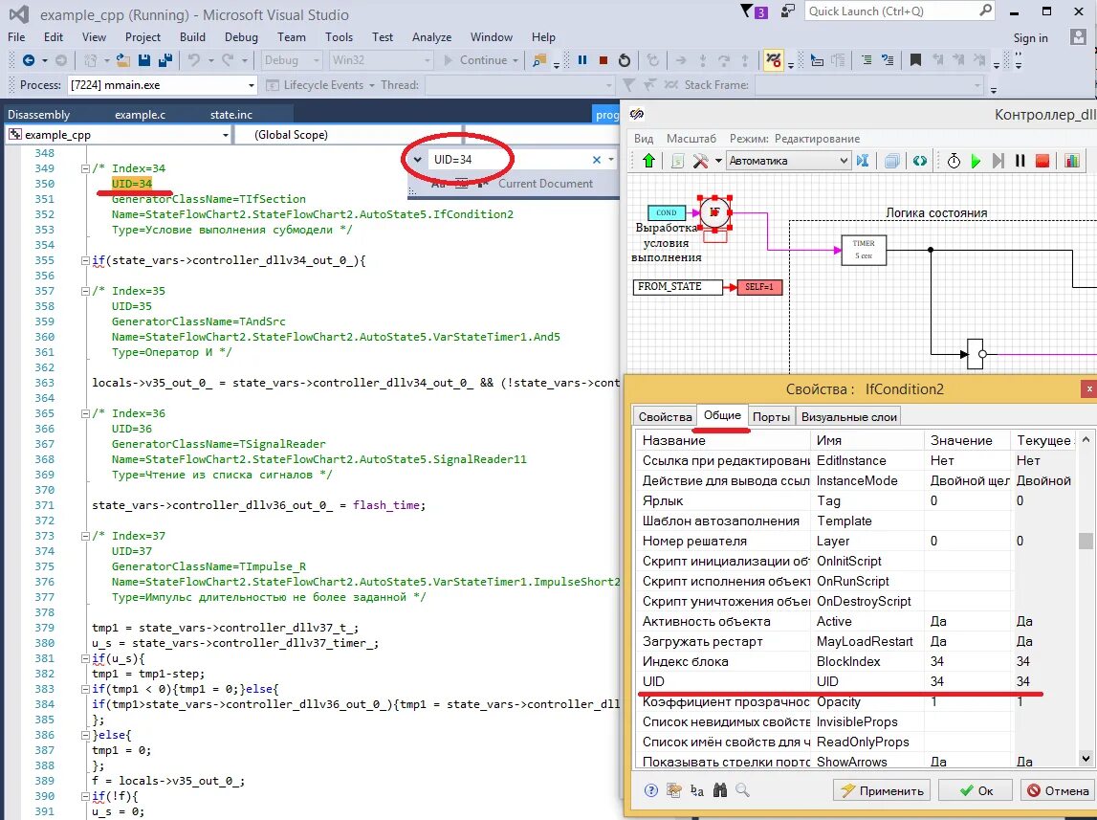1097x820 pixels.
Task: Collapse the Index=36 comment block
Action: coord(85,413)
